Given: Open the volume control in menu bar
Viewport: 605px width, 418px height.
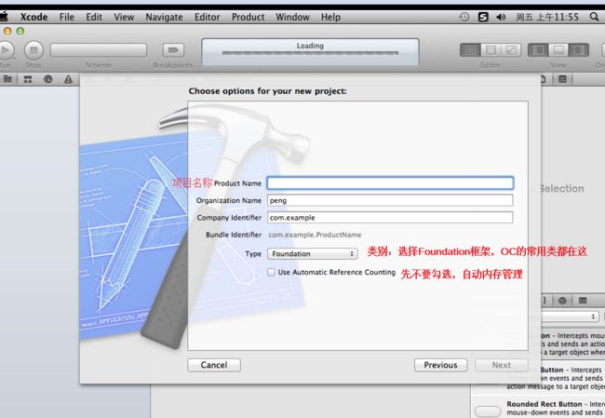Looking at the screenshot, I should tap(501, 17).
